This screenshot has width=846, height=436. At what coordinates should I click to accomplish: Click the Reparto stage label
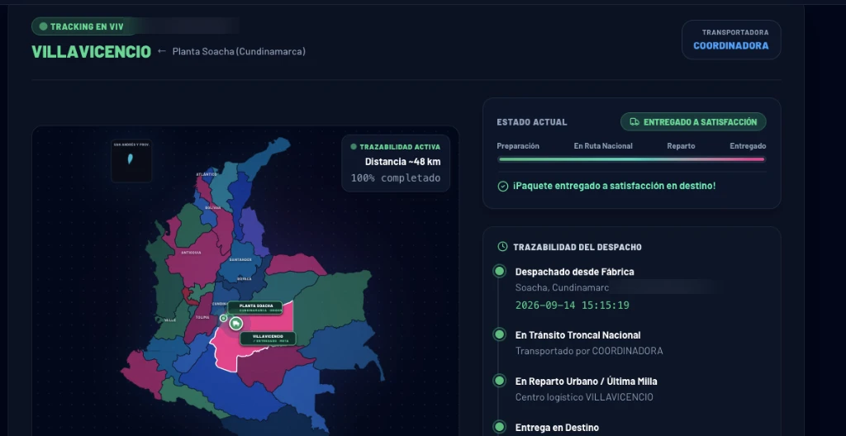(x=681, y=146)
